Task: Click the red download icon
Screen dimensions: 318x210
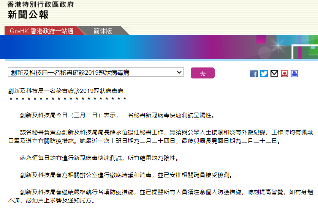Action: point(285,74)
